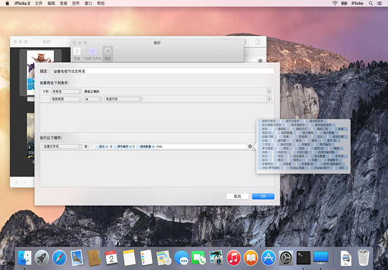Viewport: 388px width, 270px height.
Task: Select the 文件名 token in the popup
Action: [x=339, y=156]
